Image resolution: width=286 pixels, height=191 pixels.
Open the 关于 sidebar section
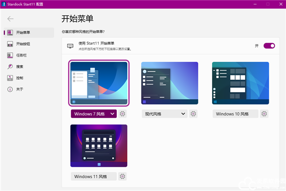(x=29, y=89)
